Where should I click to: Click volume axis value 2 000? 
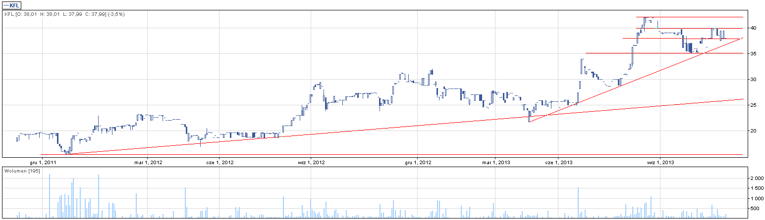(x=756, y=178)
